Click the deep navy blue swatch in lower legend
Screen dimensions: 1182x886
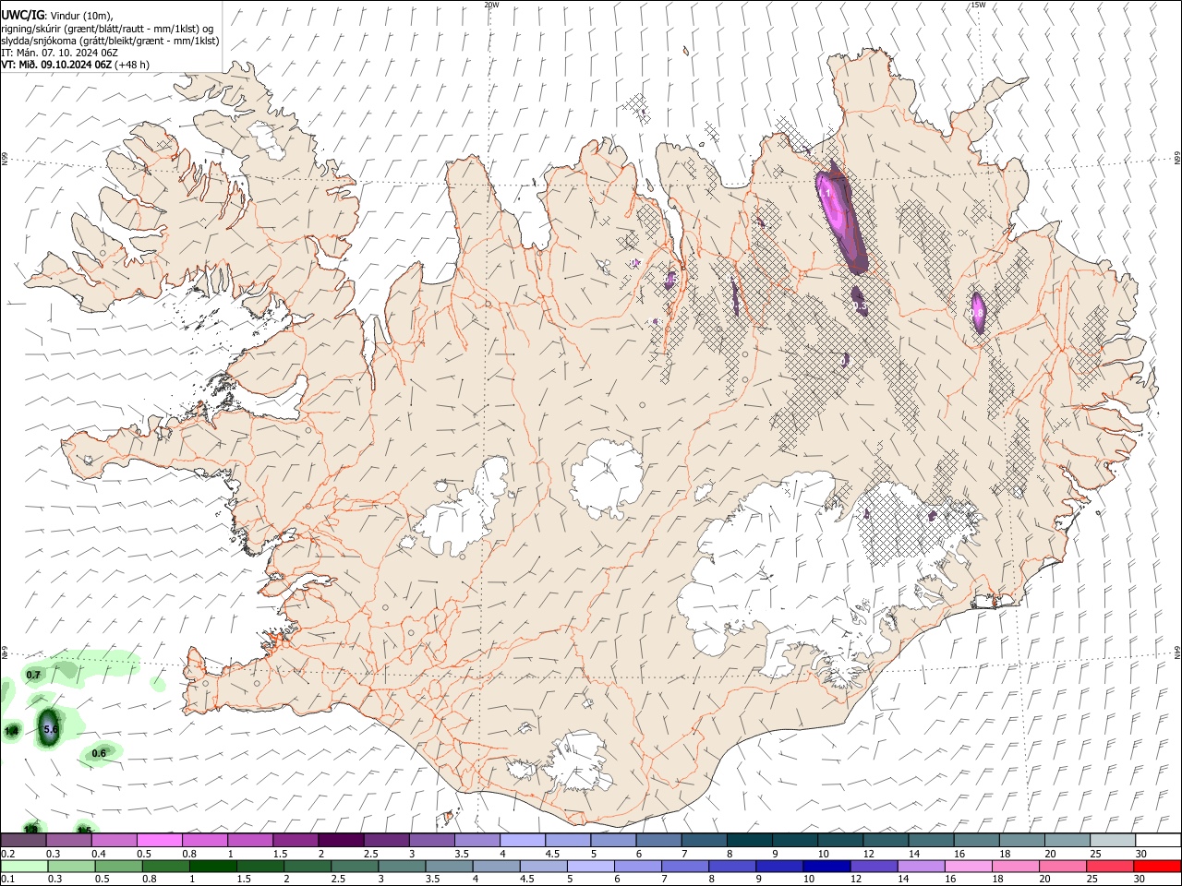click(826, 866)
